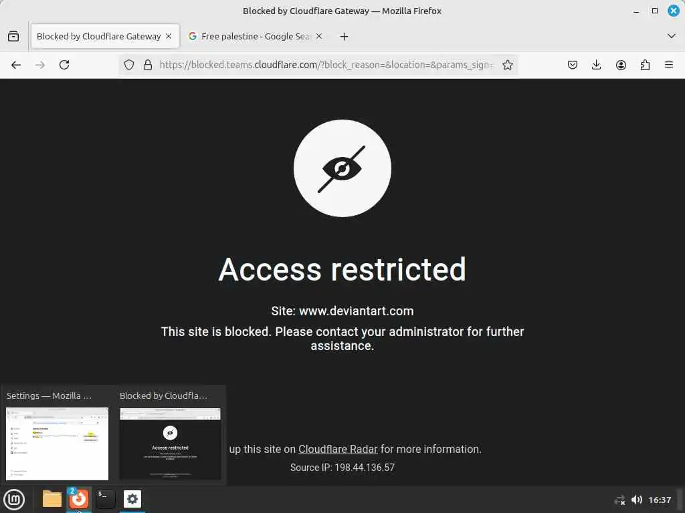Open Firefox View recent browsing
This screenshot has height=513, width=685.
click(x=13, y=36)
